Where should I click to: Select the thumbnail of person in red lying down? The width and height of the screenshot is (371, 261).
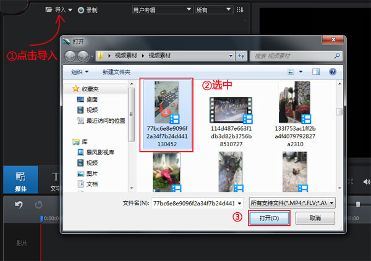(x=167, y=172)
